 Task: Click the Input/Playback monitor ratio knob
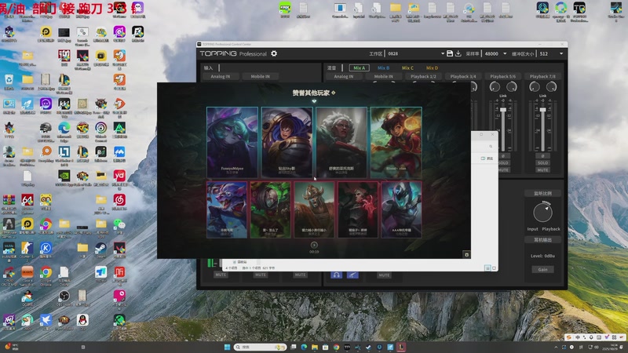tap(542, 213)
